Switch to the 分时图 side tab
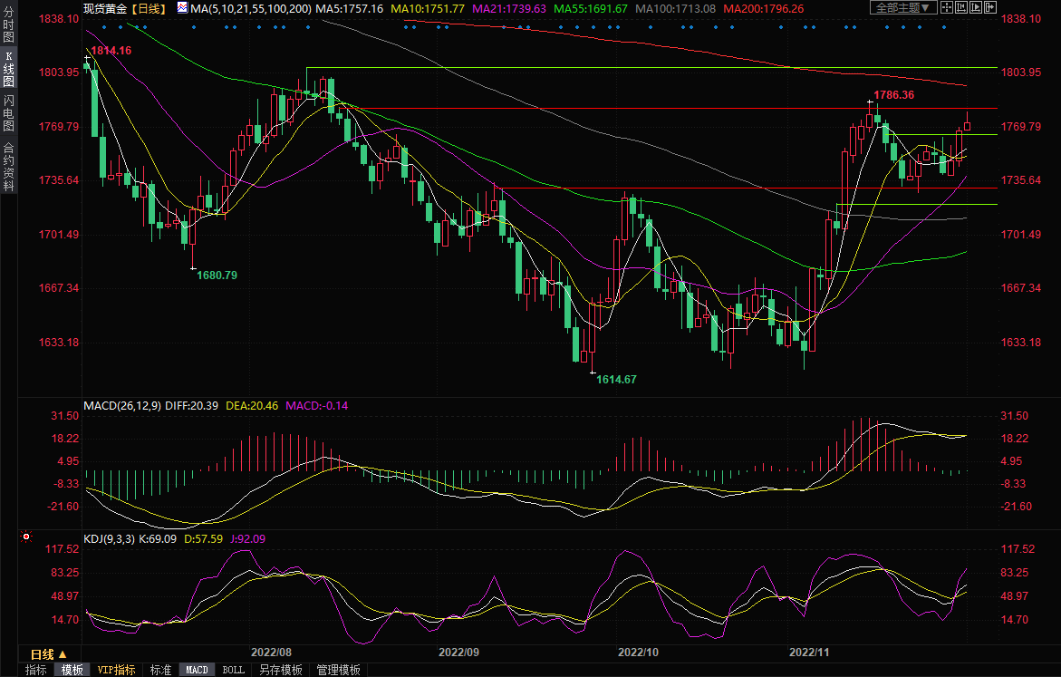The height and width of the screenshot is (677, 1061). pos(8,25)
